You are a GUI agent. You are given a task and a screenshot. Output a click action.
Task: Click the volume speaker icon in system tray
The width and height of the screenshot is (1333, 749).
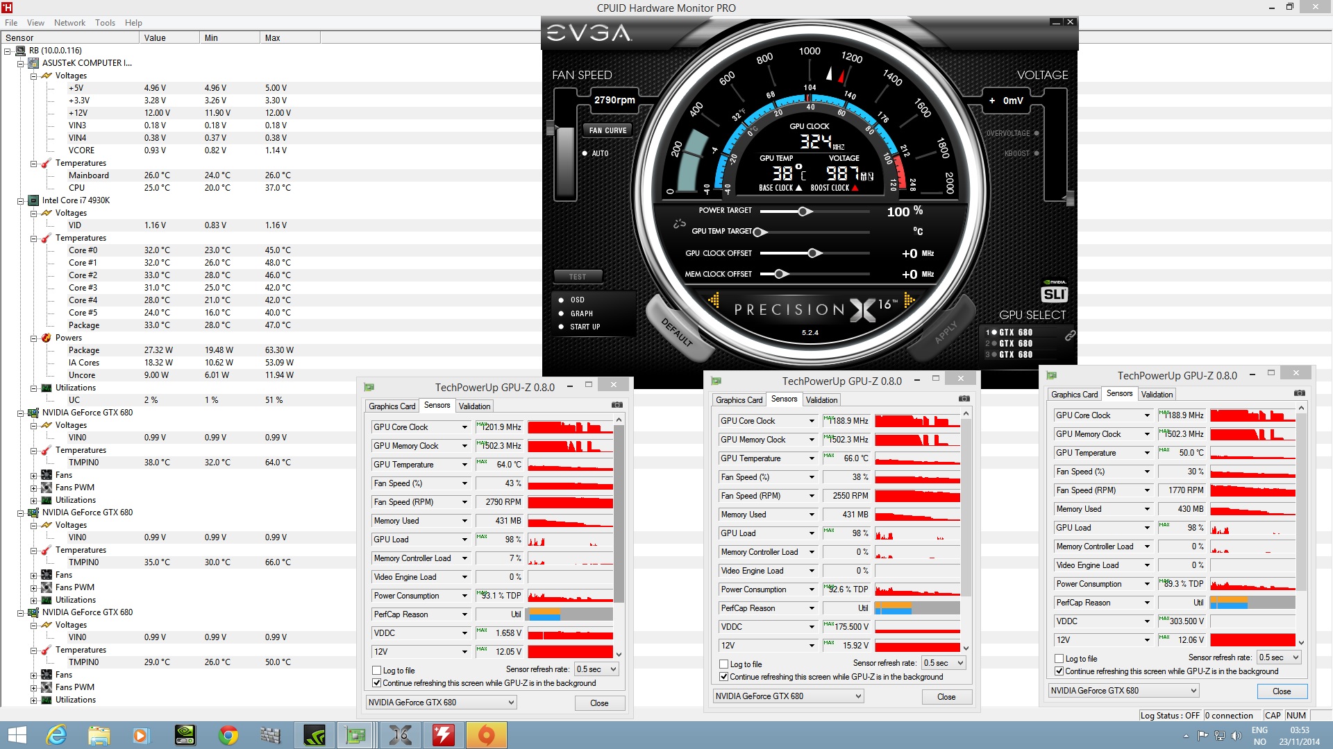1236,735
